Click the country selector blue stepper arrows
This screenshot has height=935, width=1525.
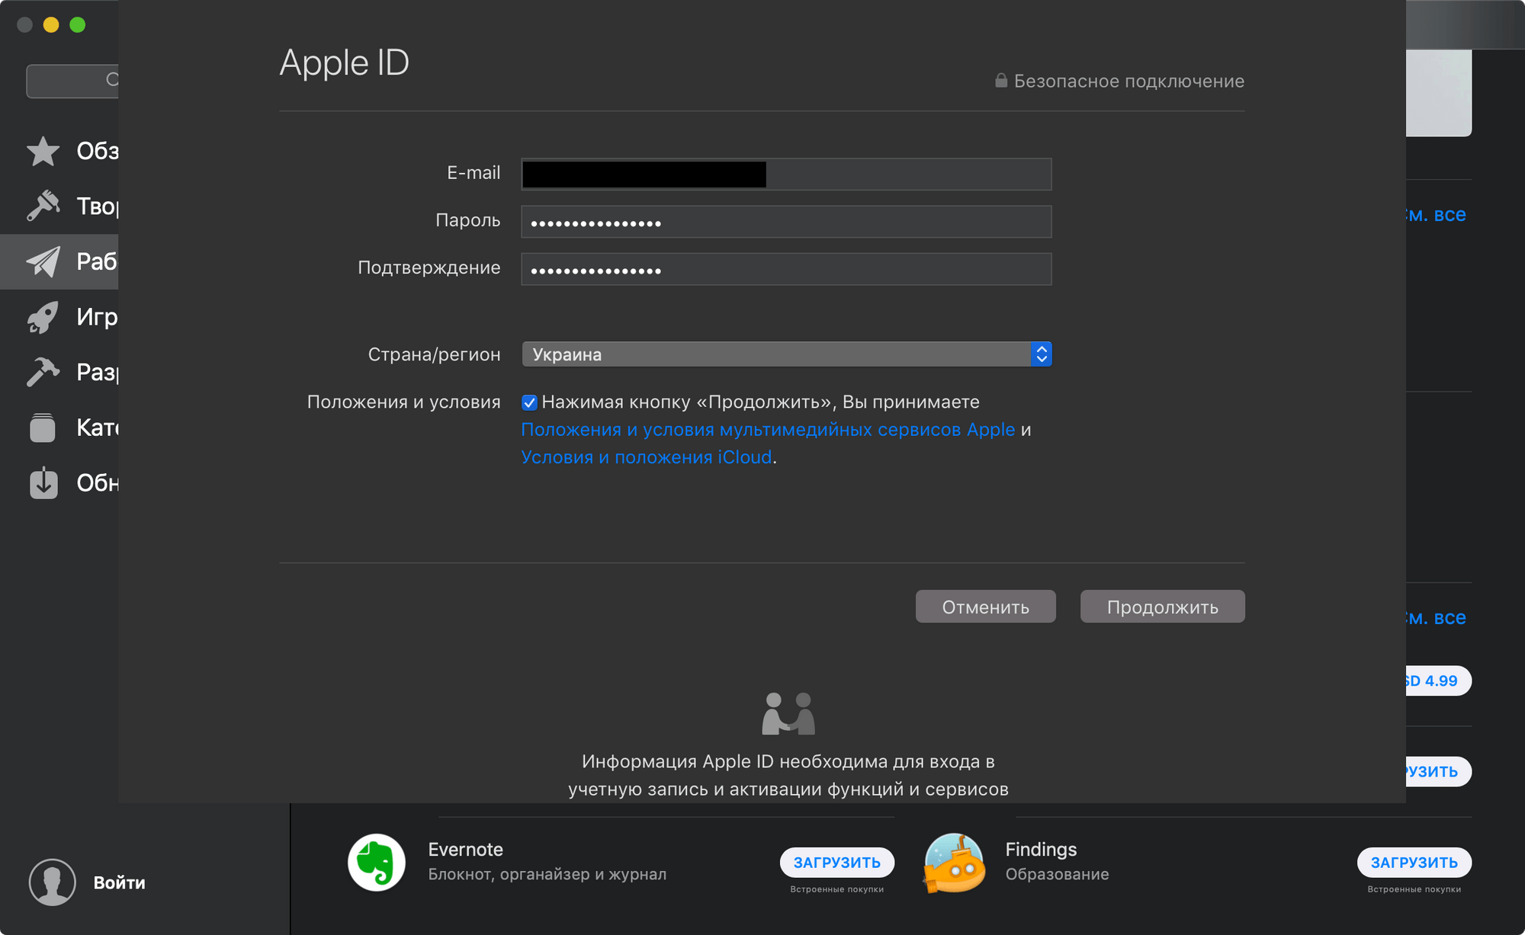click(1041, 354)
